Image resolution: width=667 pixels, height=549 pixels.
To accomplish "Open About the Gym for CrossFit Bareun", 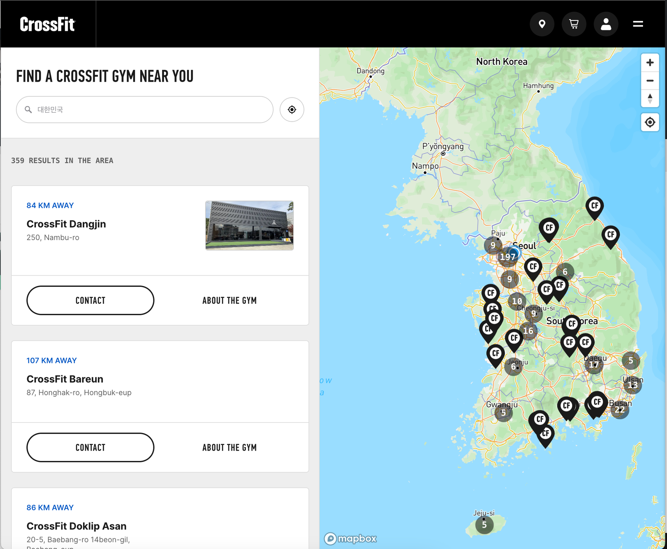I will [229, 448].
